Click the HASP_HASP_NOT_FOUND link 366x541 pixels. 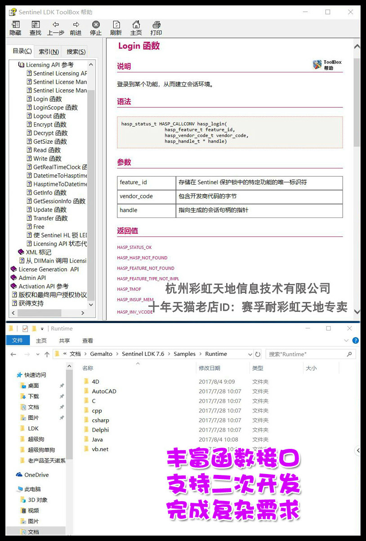[142, 258]
